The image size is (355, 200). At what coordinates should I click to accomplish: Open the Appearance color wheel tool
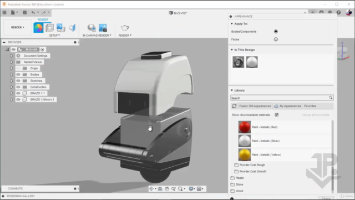pyautogui.click(x=38, y=28)
